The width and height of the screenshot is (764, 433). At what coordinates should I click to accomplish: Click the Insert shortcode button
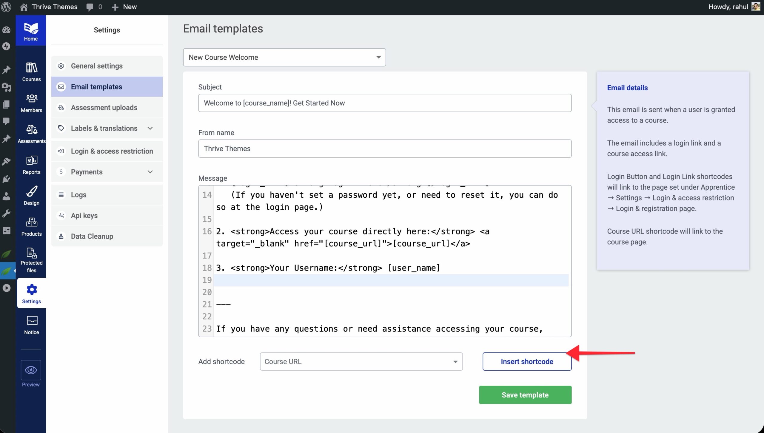[x=527, y=361]
